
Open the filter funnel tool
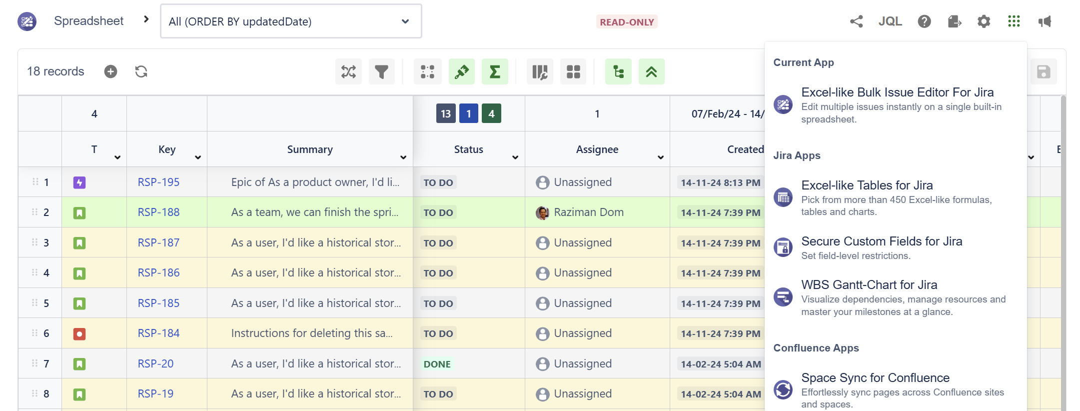click(x=381, y=72)
